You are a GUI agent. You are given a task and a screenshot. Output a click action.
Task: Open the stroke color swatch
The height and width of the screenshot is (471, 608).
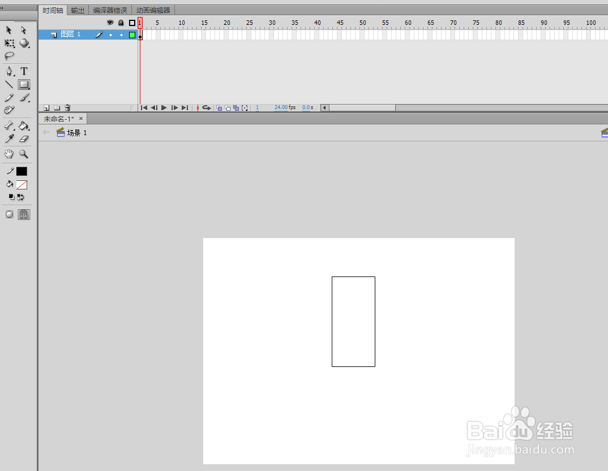(22, 171)
